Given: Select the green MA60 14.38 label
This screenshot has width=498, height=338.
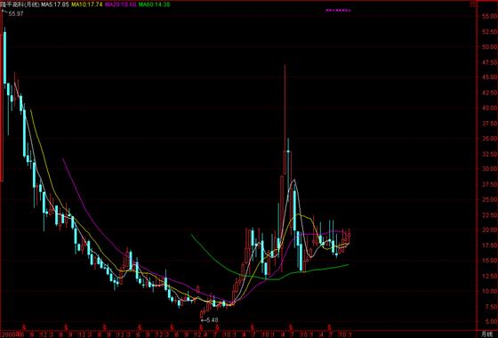Looking at the screenshot, I should 154,4.
